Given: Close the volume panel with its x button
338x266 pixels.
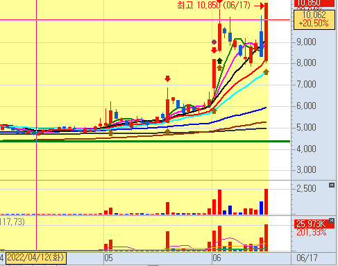Looking at the screenshot, I should point(332,185).
